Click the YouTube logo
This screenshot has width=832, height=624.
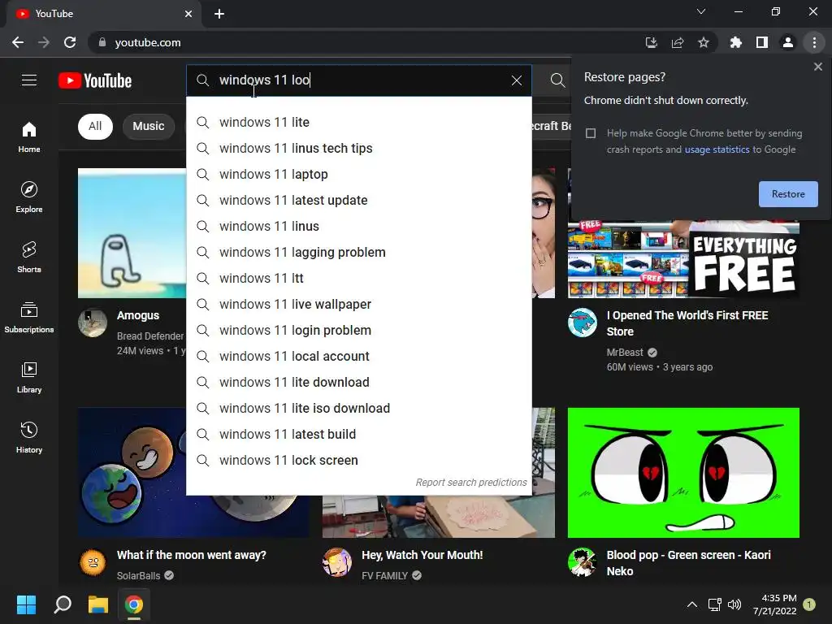pos(95,80)
